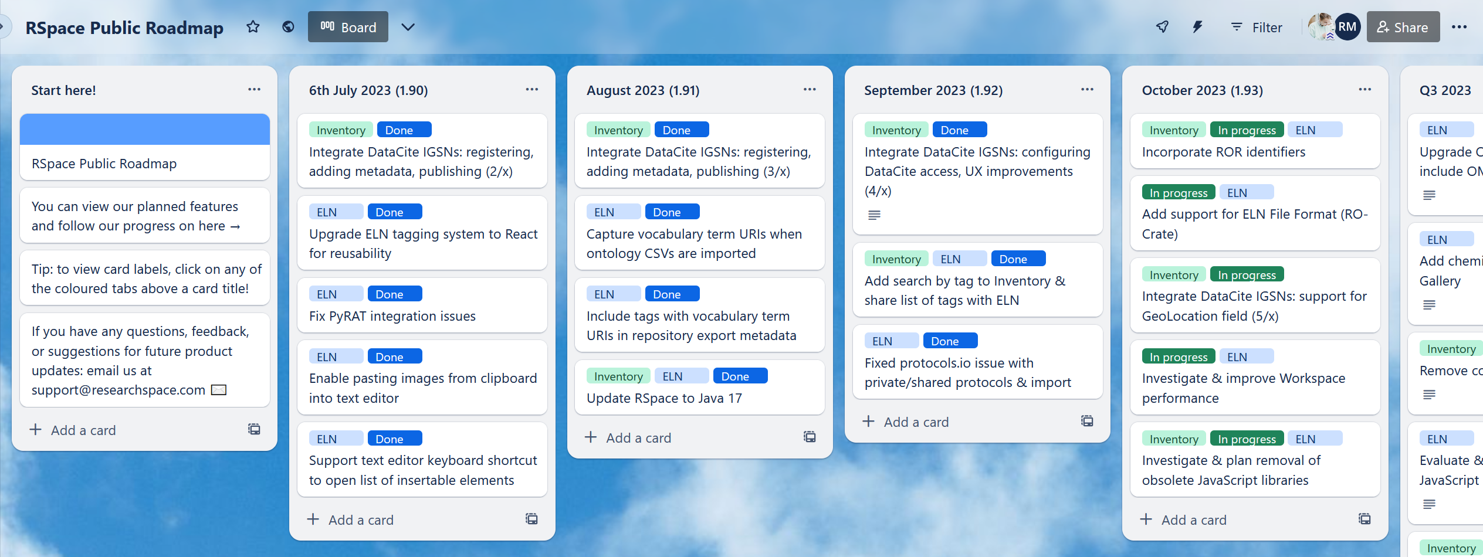
Task: Click Done label on protocols.io issue card
Action: (x=950, y=341)
